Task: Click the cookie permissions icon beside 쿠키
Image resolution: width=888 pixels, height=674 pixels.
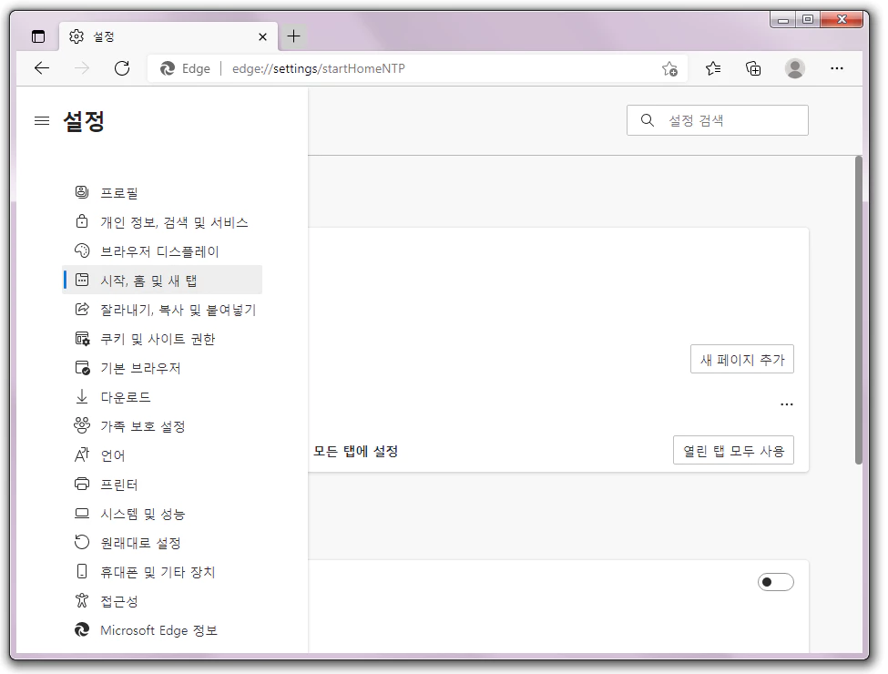Action: point(82,338)
